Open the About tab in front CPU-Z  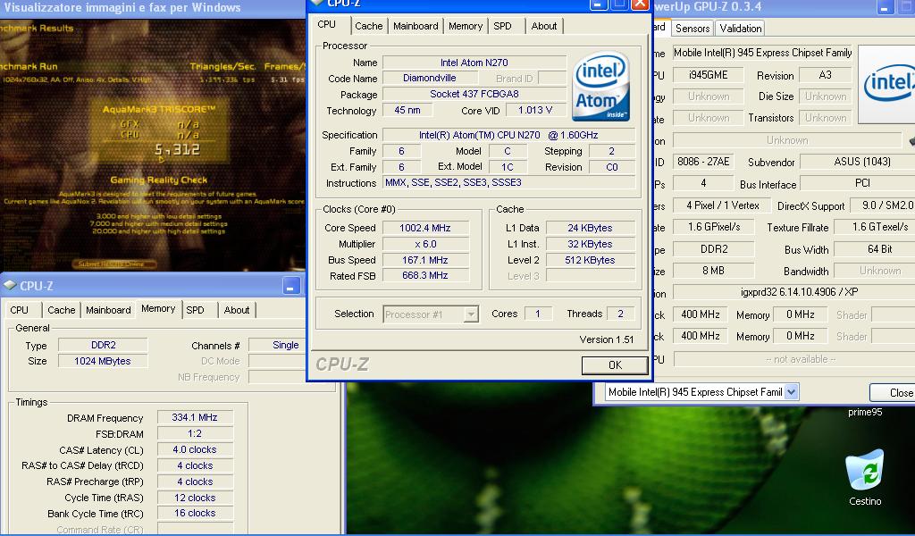pos(544,26)
